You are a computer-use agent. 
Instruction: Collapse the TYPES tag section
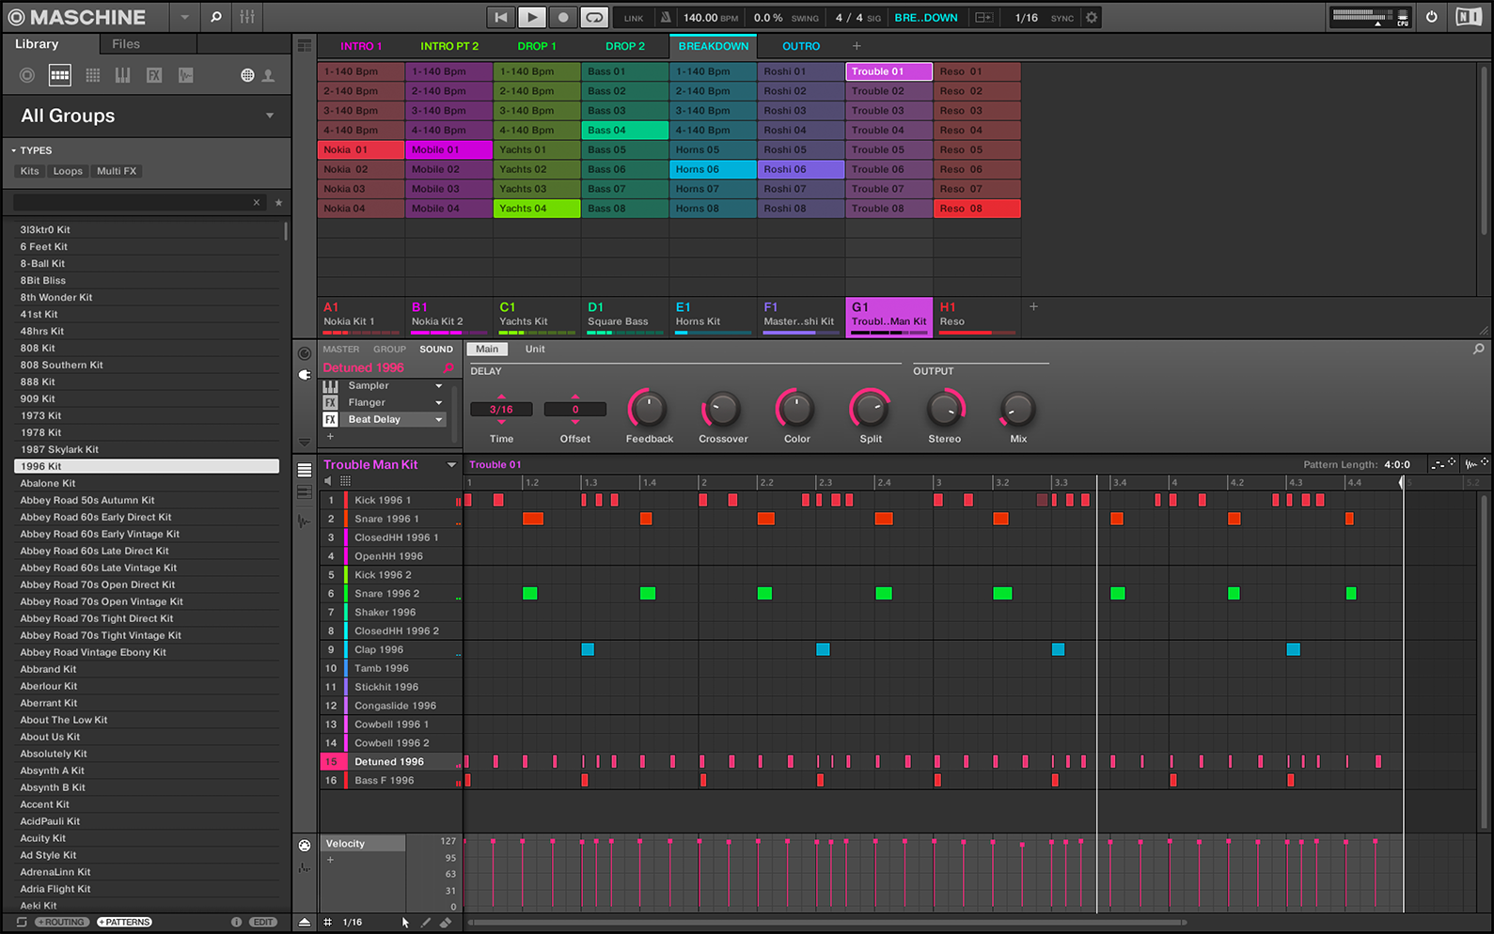point(14,150)
